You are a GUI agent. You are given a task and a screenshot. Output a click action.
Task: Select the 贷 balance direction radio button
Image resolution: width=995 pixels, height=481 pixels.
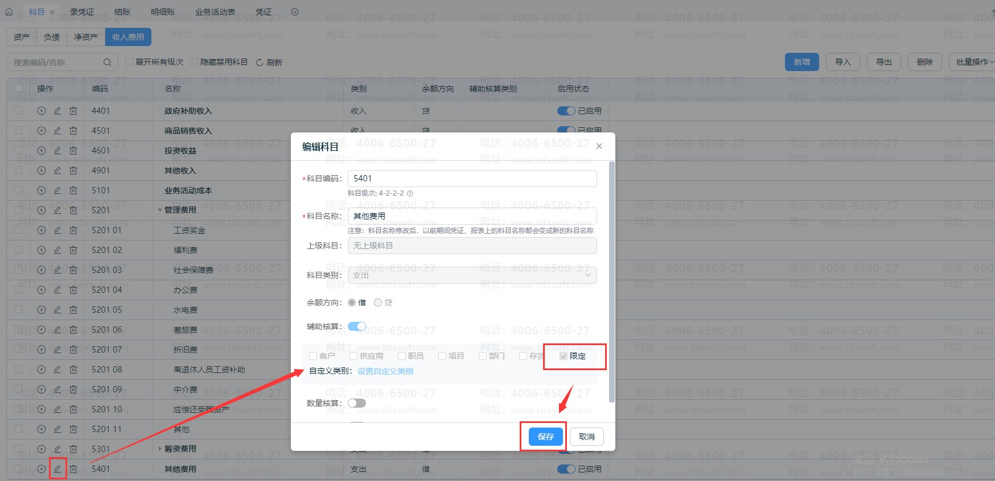(x=378, y=302)
